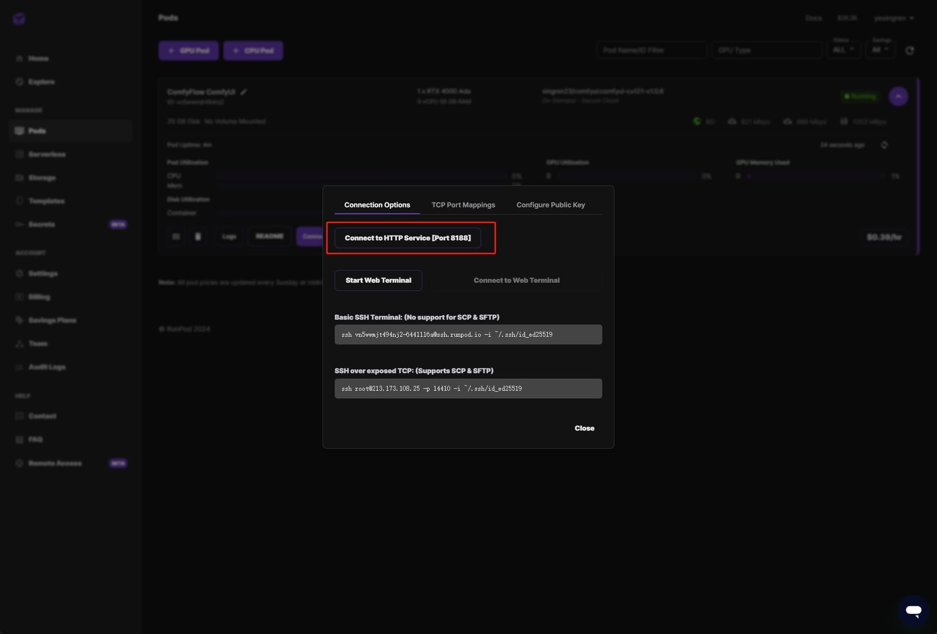Click Connect to Web Terminal
Screen dimensions: 937x634
(516, 281)
